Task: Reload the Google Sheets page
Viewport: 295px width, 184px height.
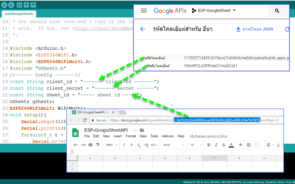Action: (85, 120)
